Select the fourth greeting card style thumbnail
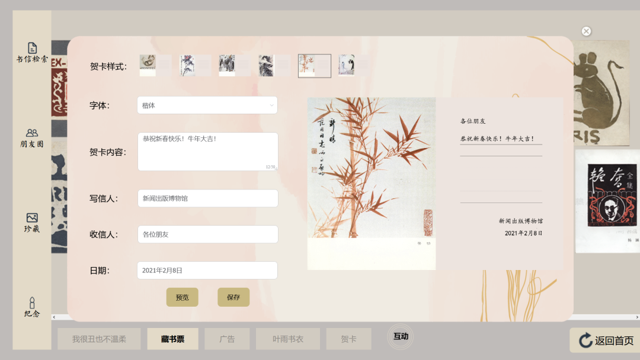 (x=275, y=66)
